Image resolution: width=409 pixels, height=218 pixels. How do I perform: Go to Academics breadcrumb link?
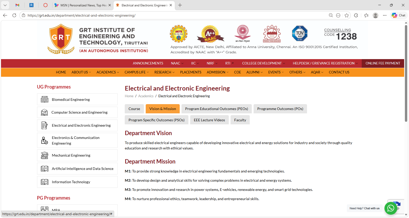[x=146, y=96]
